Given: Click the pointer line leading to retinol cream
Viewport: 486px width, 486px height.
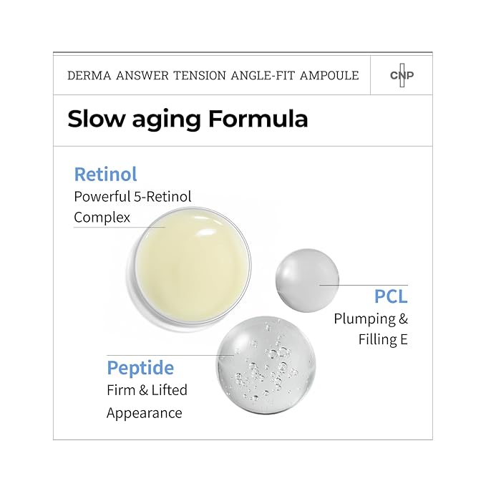Looking at the screenshot, I should [x=122, y=228].
